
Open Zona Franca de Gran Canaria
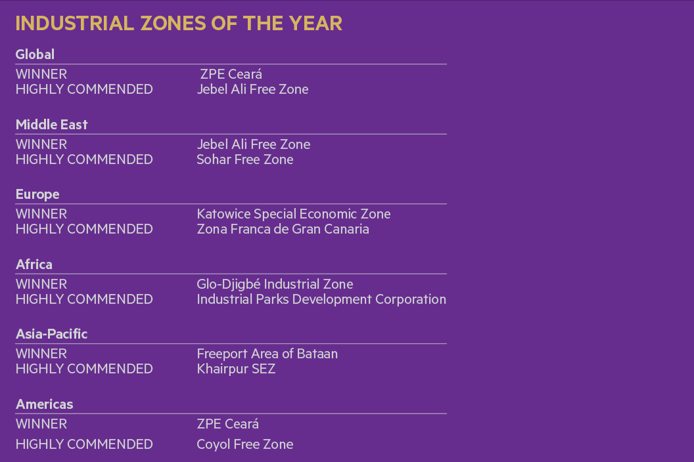[x=283, y=229]
